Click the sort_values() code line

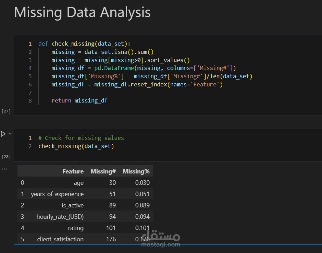coord(121,60)
